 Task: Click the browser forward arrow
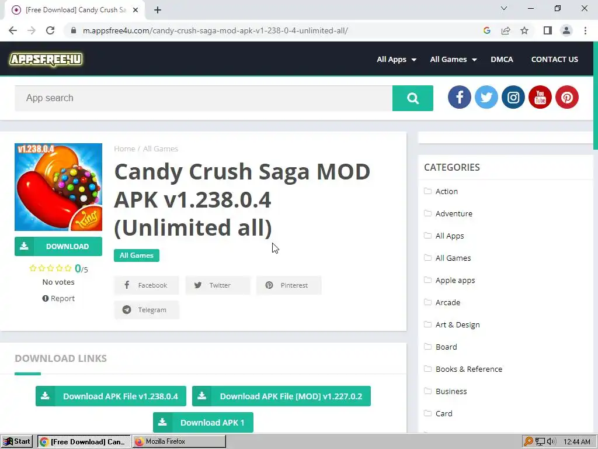coord(32,30)
